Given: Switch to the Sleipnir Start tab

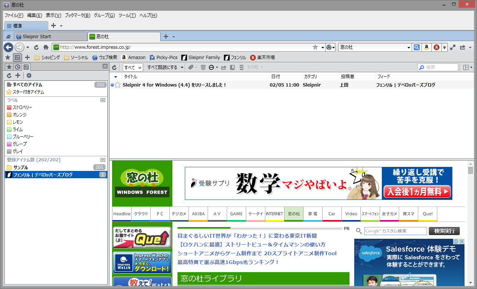Looking at the screenshot, I should [50, 36].
